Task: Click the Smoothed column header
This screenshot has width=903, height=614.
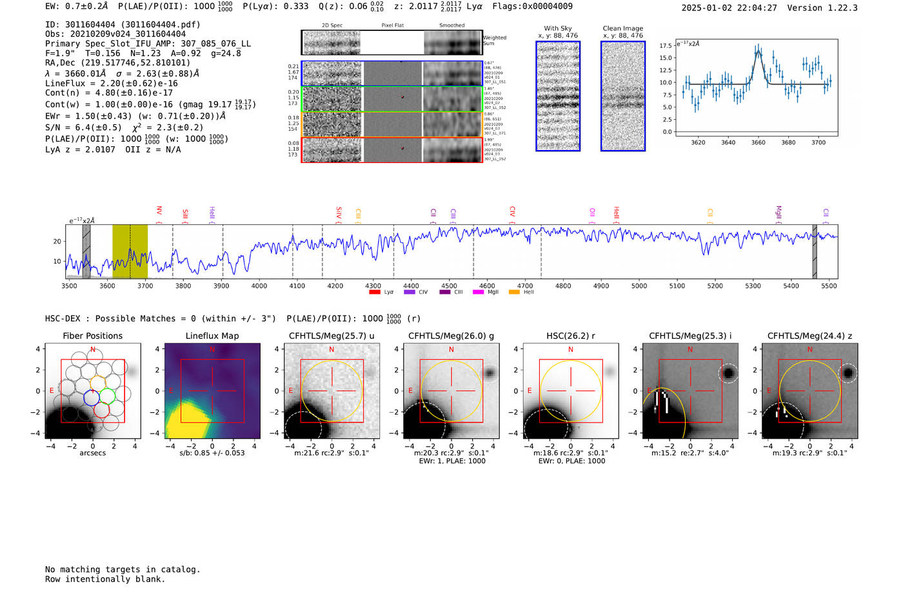Action: click(452, 26)
